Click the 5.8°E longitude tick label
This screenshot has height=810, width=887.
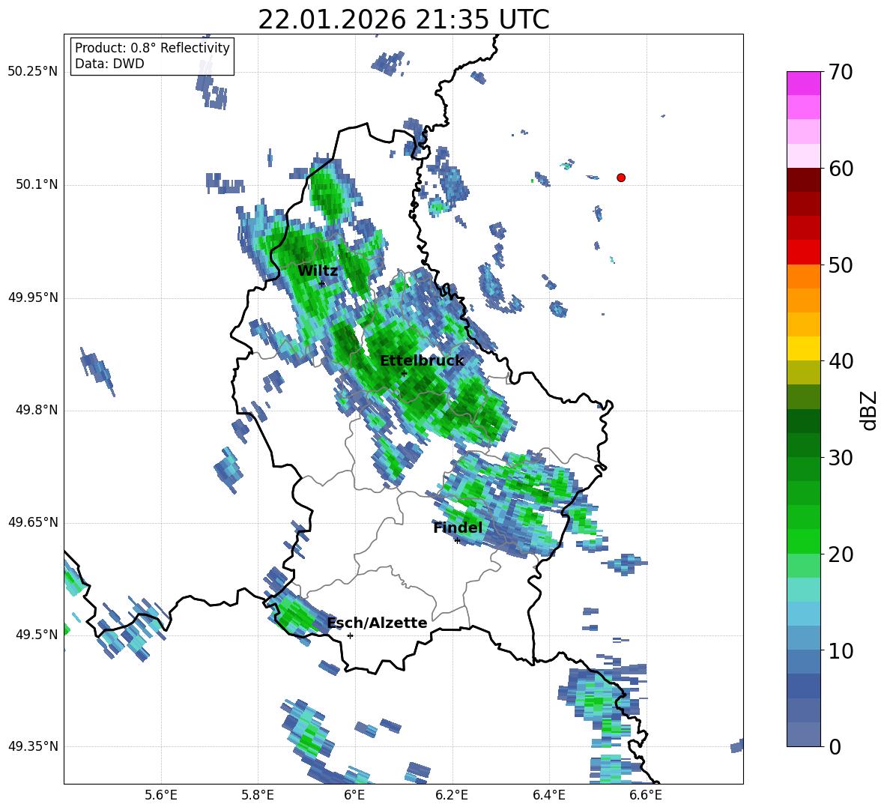(258, 795)
